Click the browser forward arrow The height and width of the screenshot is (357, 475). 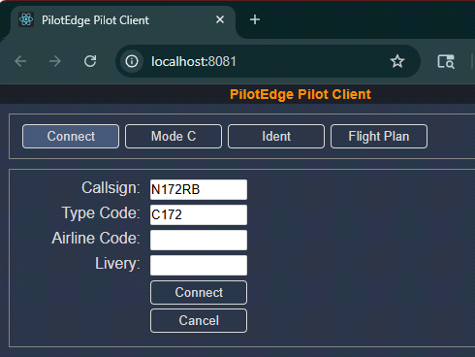[55, 61]
